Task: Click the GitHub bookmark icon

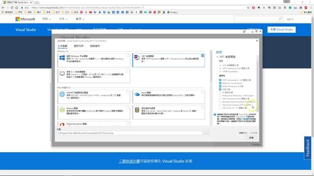Action: (x=141, y=12)
